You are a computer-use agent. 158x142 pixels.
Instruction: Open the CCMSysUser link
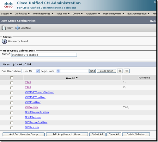pos(33,102)
